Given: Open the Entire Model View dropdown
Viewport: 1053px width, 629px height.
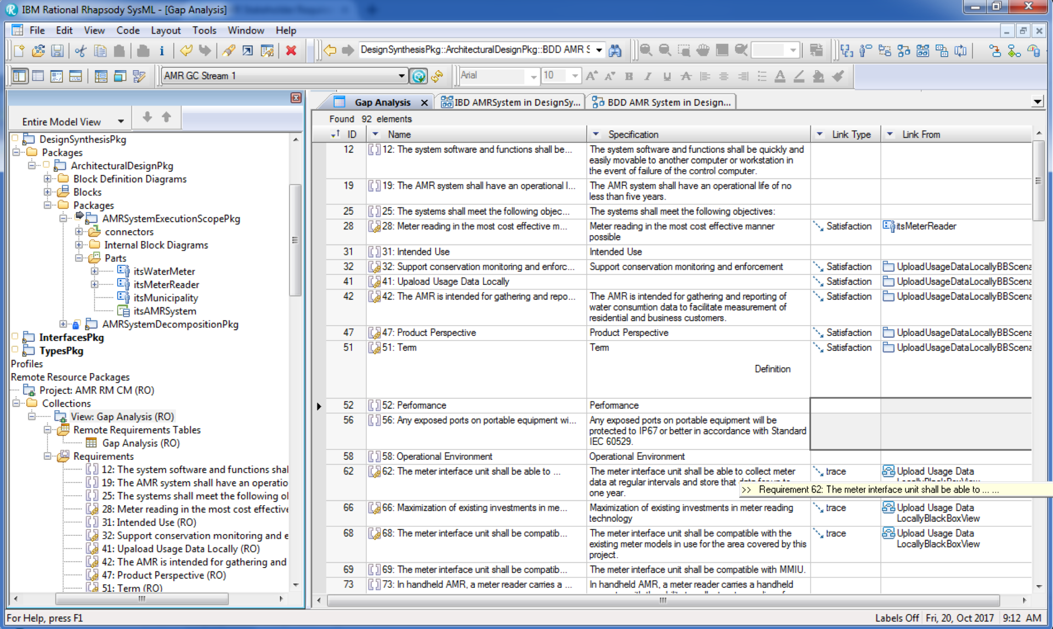Looking at the screenshot, I should tap(121, 122).
